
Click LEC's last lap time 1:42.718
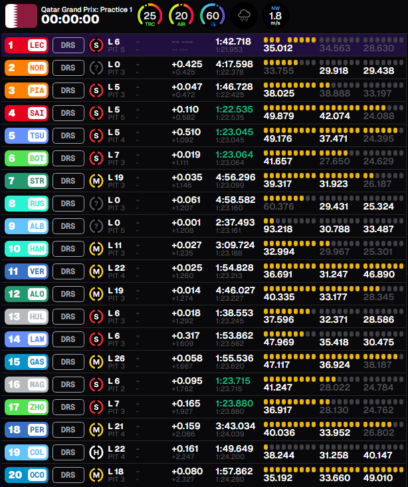[x=233, y=42]
